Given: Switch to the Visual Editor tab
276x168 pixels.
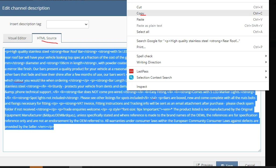Looking at the screenshot, I should [x=17, y=38].
